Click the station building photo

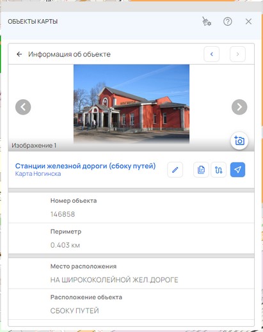(131, 104)
